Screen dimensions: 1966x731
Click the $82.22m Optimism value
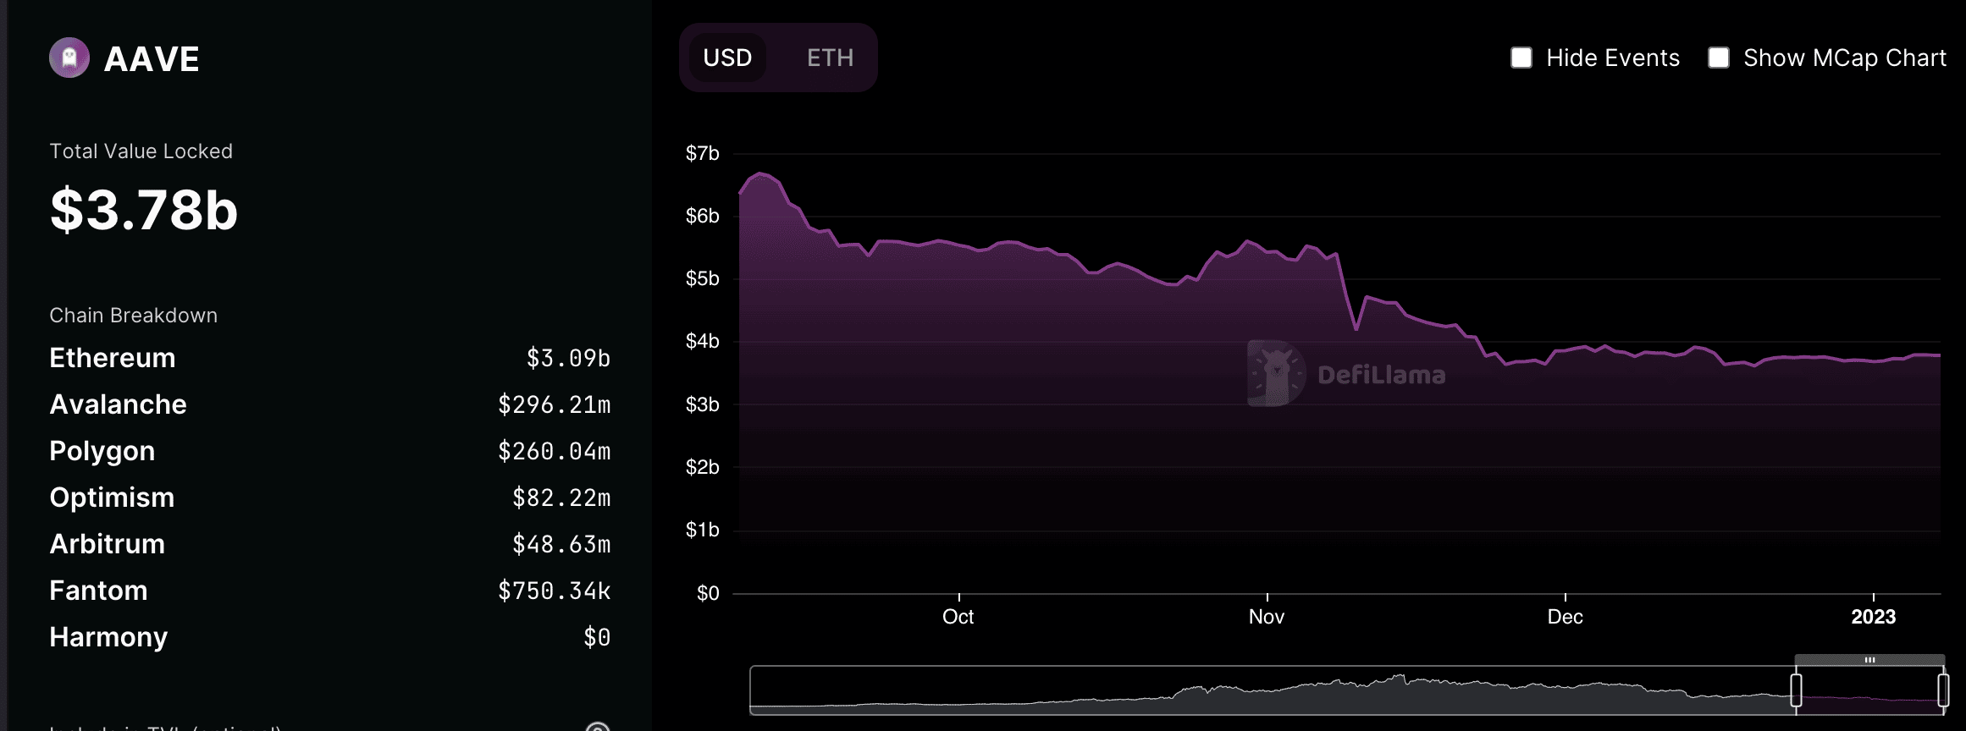click(561, 498)
